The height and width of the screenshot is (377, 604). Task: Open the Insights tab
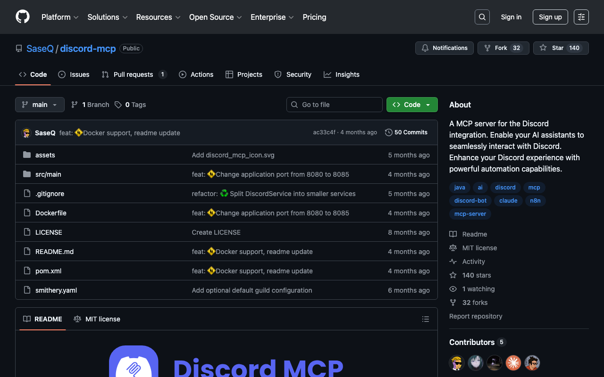(x=342, y=74)
